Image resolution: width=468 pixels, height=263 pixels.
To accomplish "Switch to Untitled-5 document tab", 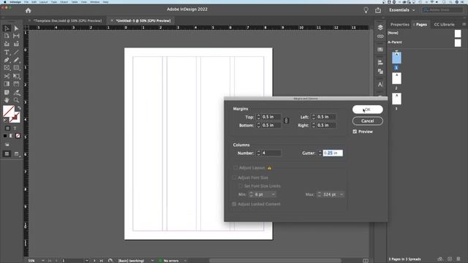I will pyautogui.click(x=143, y=20).
